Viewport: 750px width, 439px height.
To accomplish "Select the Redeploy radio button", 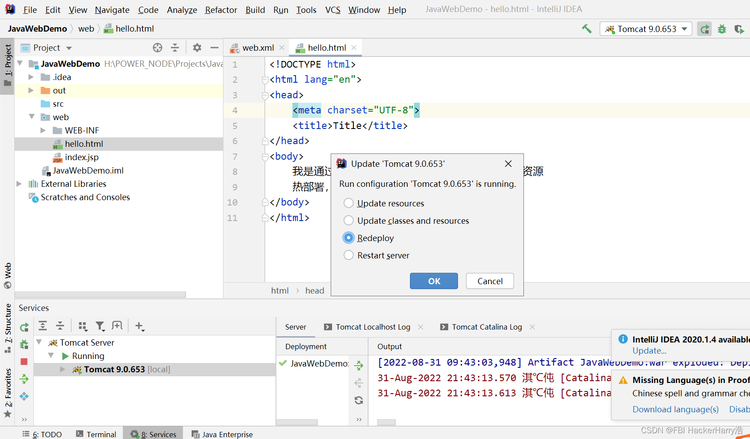I will 349,238.
